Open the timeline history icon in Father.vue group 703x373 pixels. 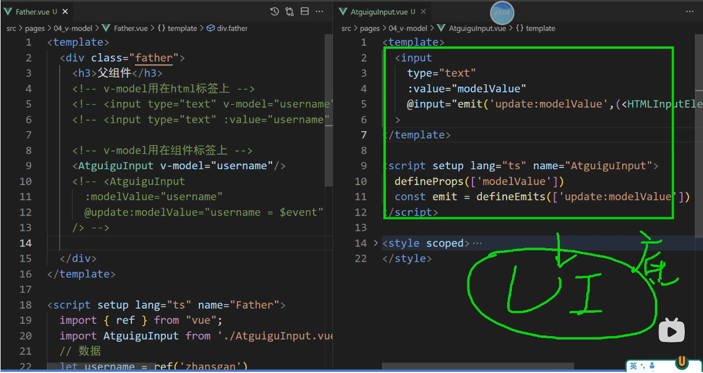pos(275,12)
